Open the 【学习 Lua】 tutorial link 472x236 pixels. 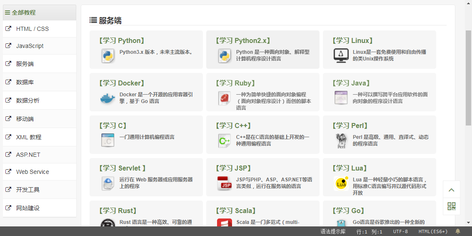click(350, 168)
